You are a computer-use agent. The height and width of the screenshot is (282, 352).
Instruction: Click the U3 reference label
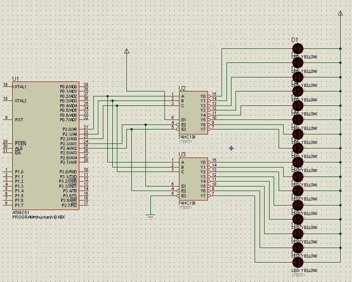pyautogui.click(x=182, y=154)
